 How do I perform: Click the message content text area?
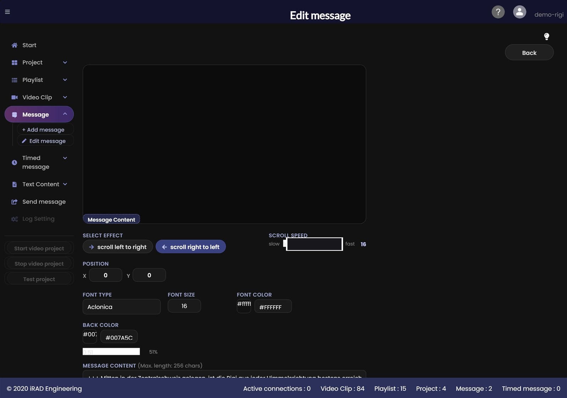tap(224, 374)
